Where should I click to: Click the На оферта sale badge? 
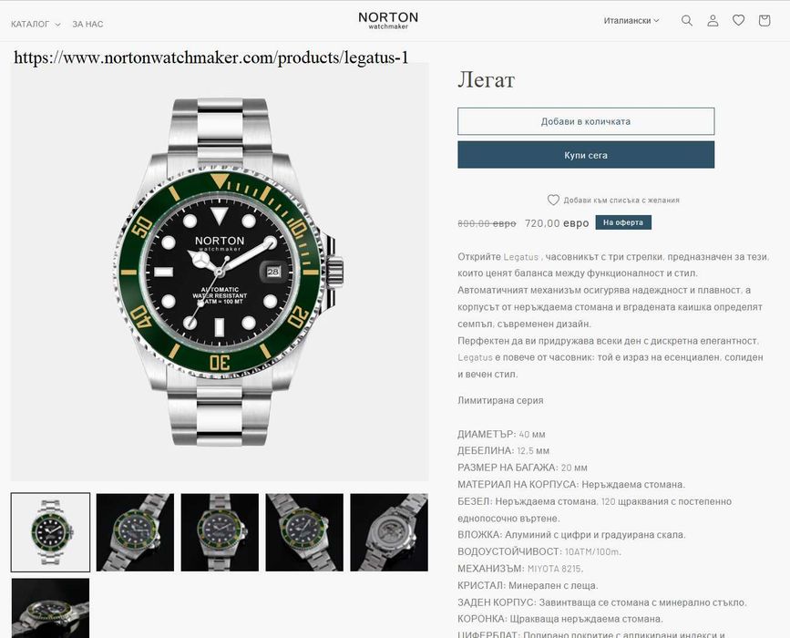pos(623,222)
